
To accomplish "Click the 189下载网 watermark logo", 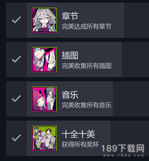I will tap(123, 148).
